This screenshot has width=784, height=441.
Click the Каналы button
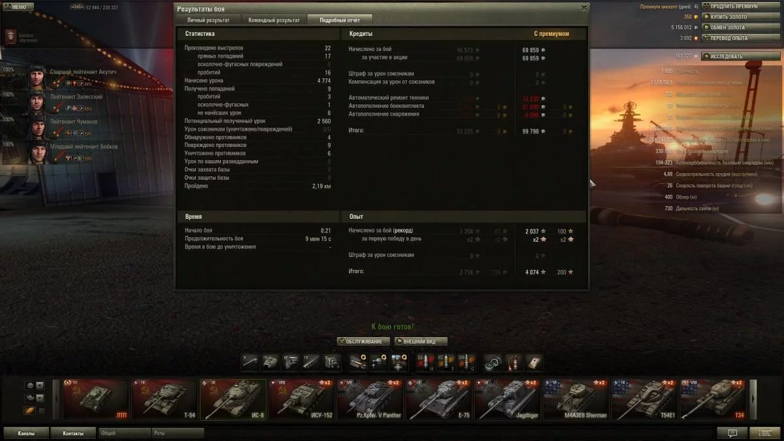[x=27, y=433]
